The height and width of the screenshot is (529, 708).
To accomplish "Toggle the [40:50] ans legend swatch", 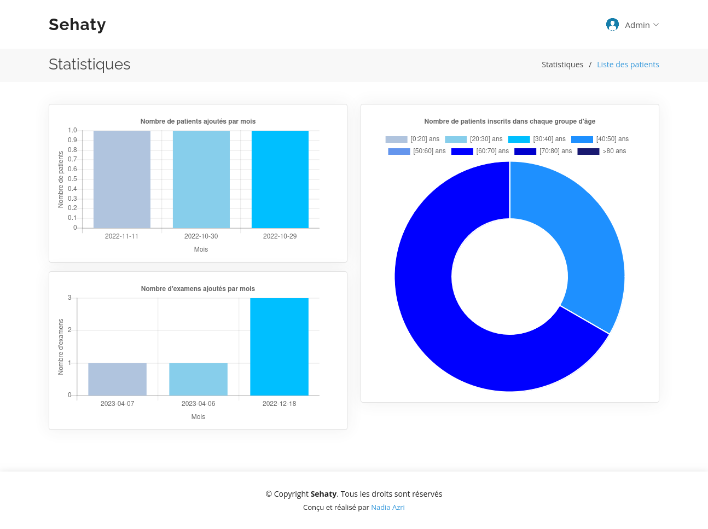I will (x=582, y=139).
